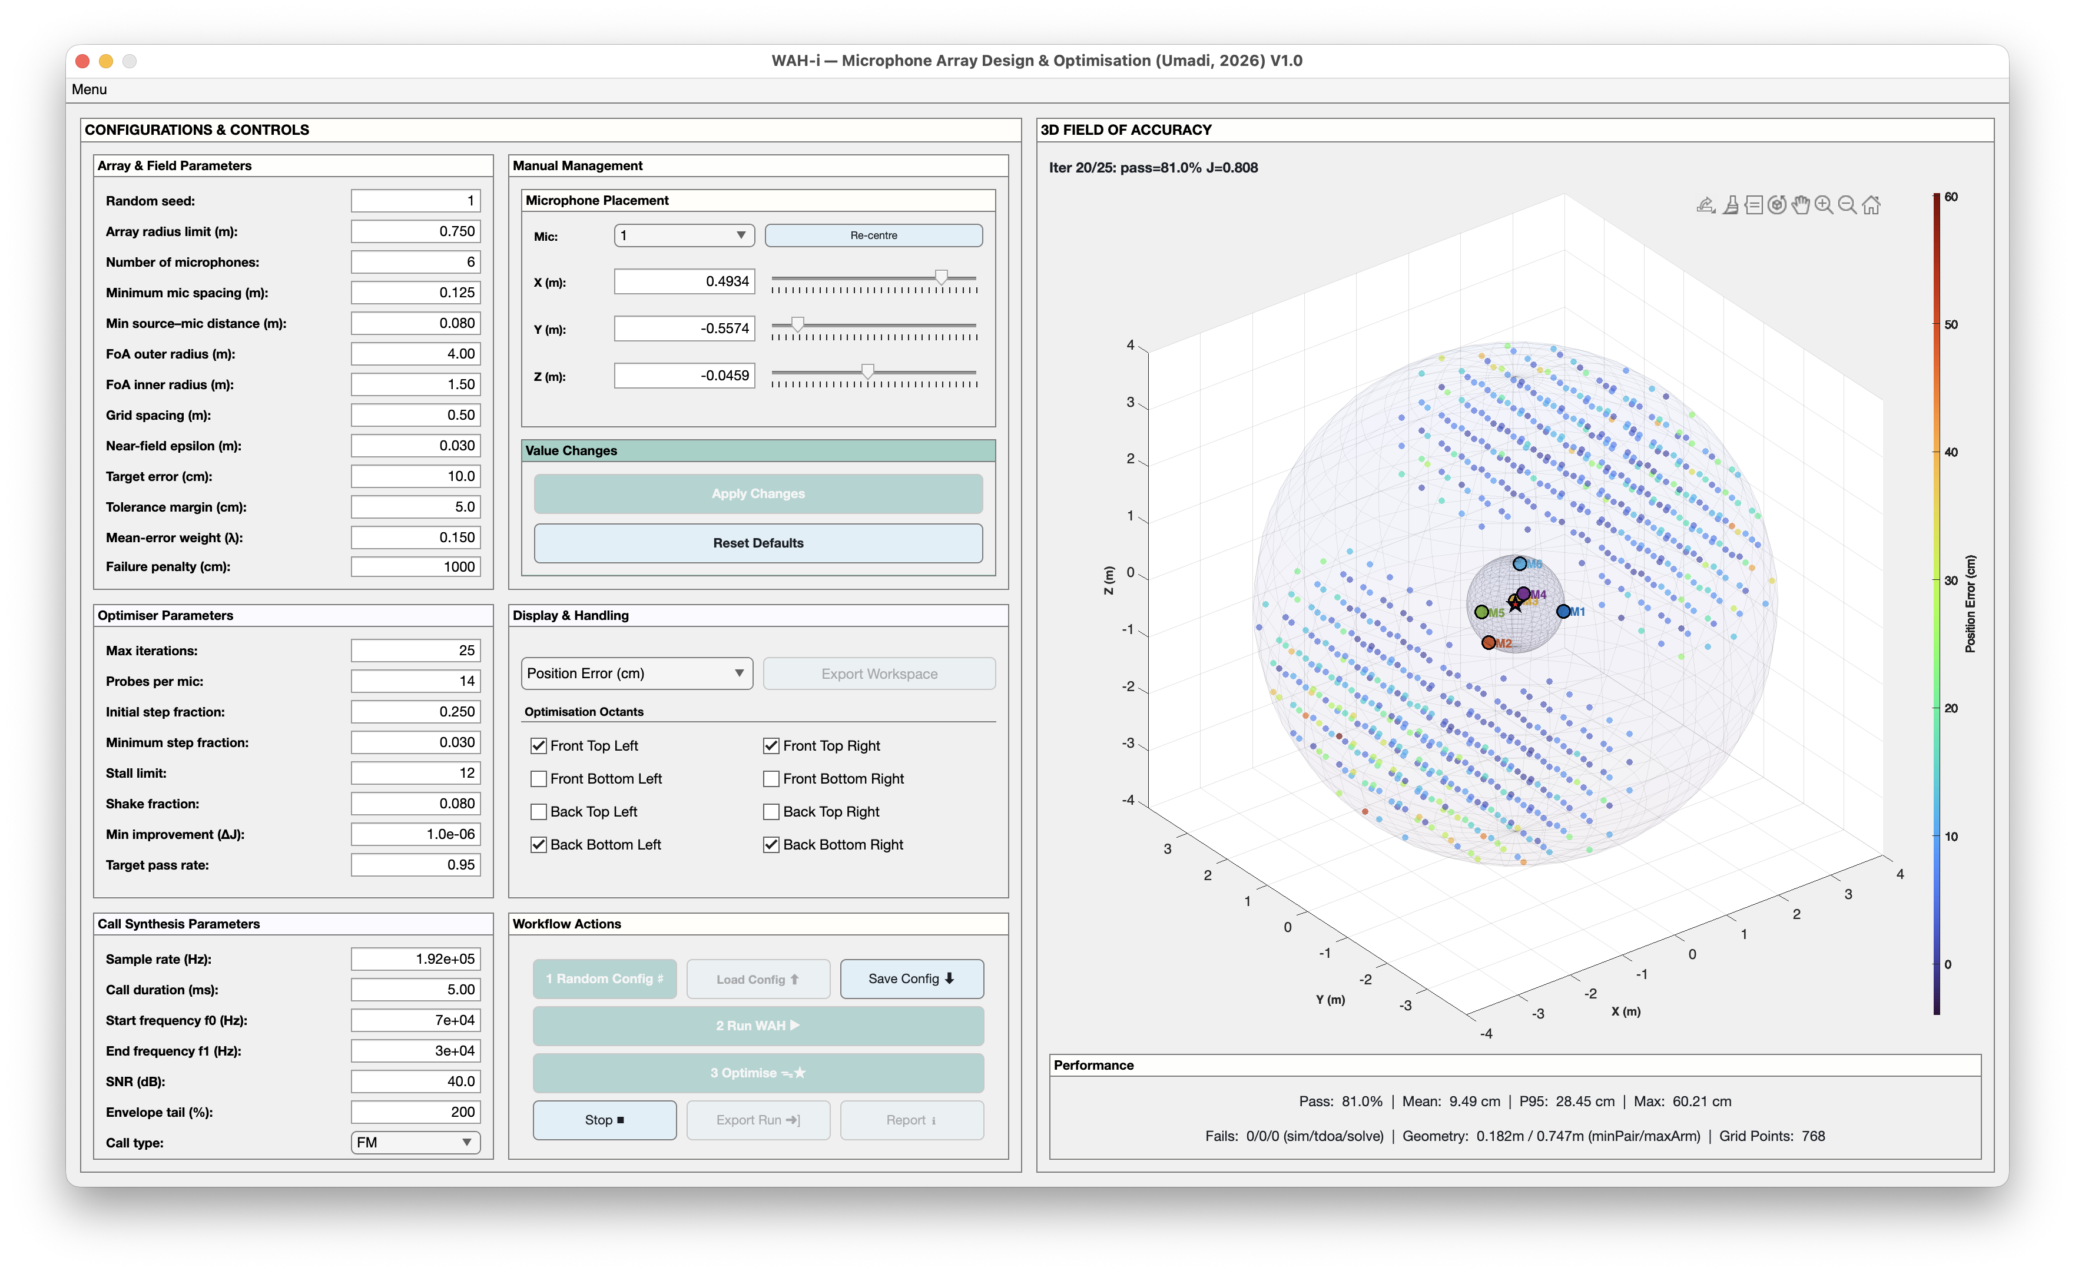Open the Menu menu bar item
The width and height of the screenshot is (2075, 1274).
(90, 89)
